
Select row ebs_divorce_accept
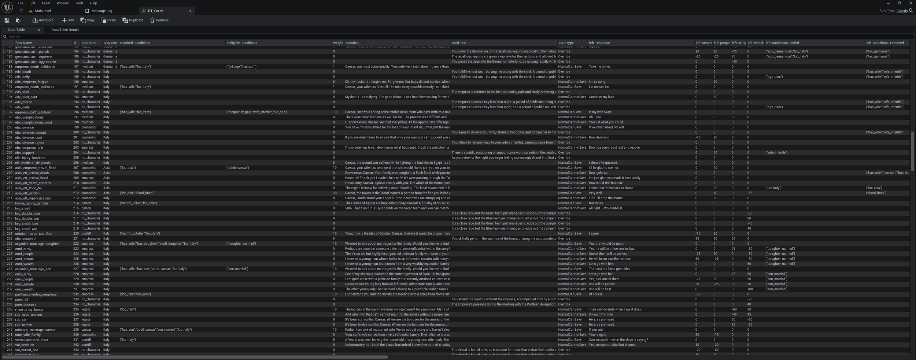456,133
